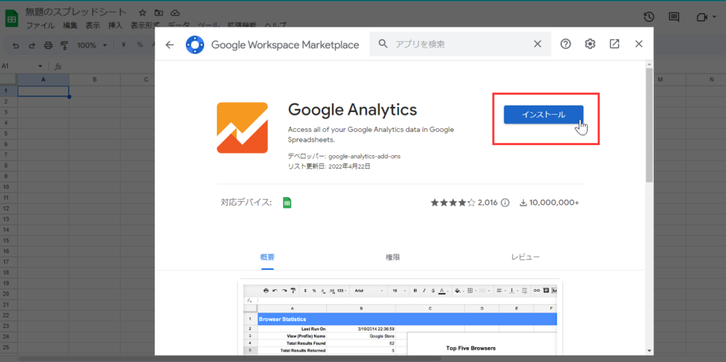This screenshot has height=362, width=726.
Task: Select column N header
Action: [x=712, y=79]
